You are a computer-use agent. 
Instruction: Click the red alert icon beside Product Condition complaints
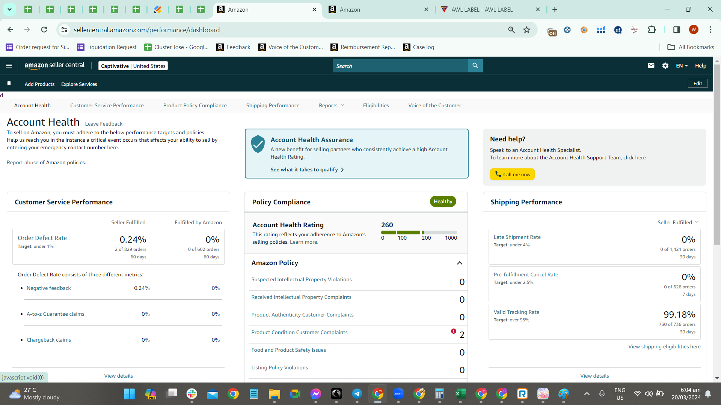[x=454, y=331]
